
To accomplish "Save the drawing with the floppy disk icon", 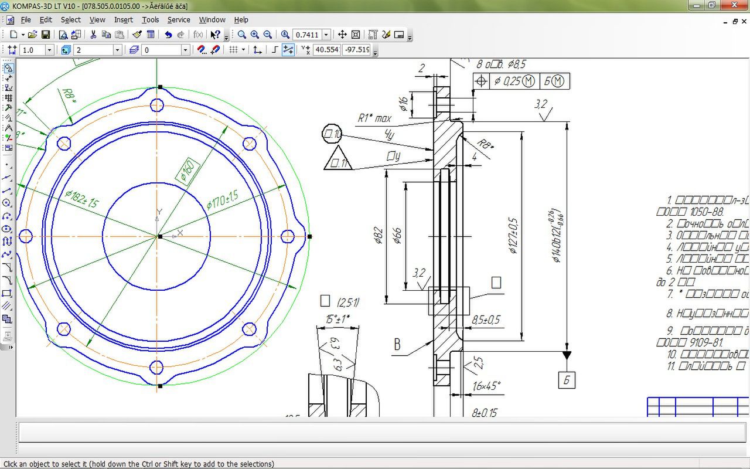I will (46, 35).
